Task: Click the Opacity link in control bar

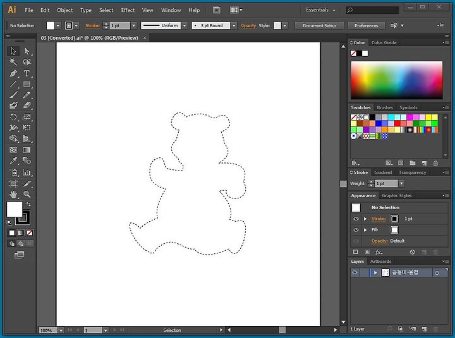Action: pos(248,25)
